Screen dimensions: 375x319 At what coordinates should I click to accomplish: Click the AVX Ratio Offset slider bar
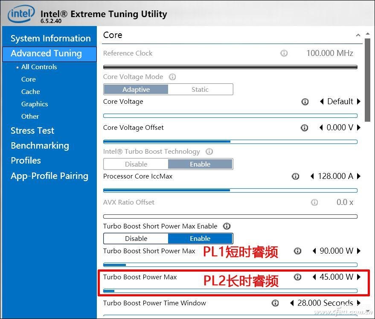coord(230,217)
